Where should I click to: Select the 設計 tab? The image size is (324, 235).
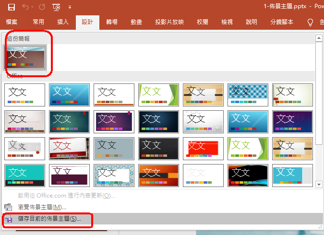tap(87, 22)
